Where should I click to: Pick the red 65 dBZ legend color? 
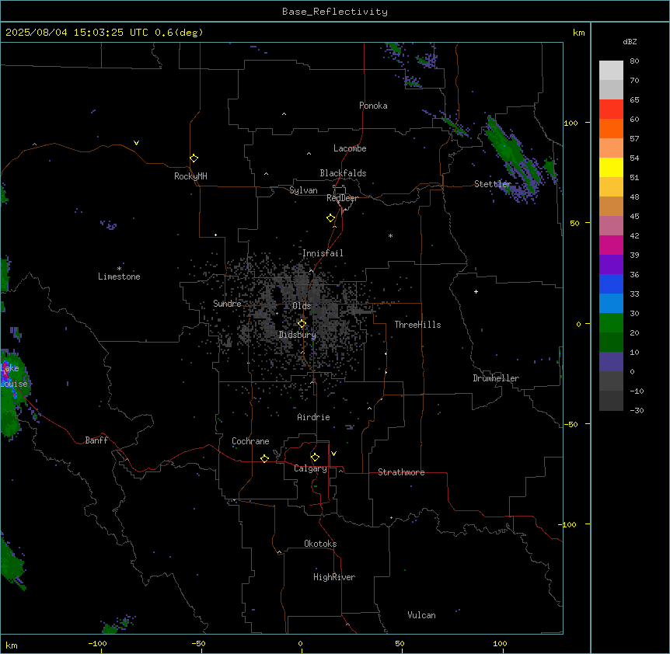click(x=611, y=109)
